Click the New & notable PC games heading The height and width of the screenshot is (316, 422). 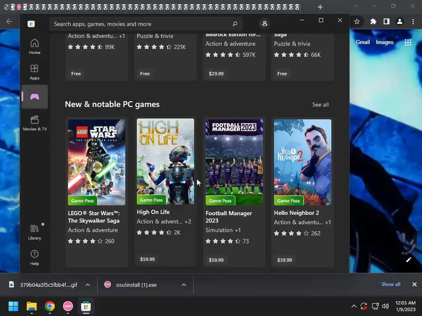[112, 104]
